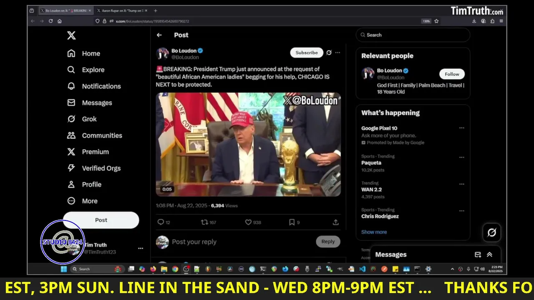534x300 pixels.
Task: Switch to the Aaron Rupar browser tab
Action: click(121, 10)
